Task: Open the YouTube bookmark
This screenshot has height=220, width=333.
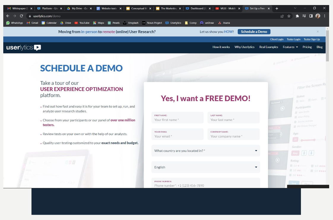Action: point(82,23)
